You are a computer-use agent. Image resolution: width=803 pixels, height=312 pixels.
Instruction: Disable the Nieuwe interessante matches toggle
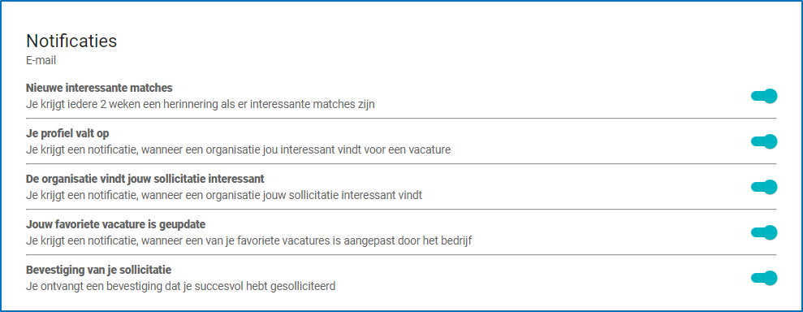tap(764, 96)
